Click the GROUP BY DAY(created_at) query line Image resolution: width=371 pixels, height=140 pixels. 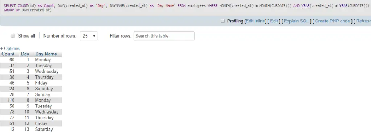tap(28, 10)
